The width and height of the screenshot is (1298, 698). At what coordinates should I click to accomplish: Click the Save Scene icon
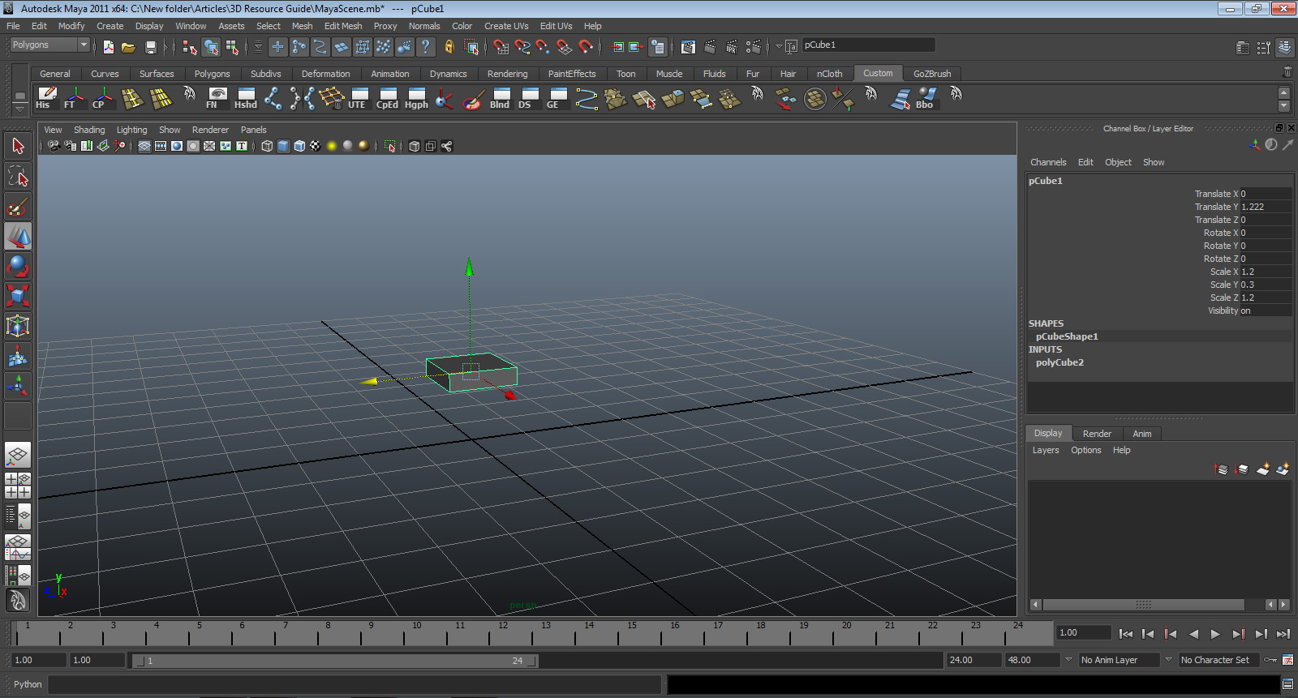point(150,47)
